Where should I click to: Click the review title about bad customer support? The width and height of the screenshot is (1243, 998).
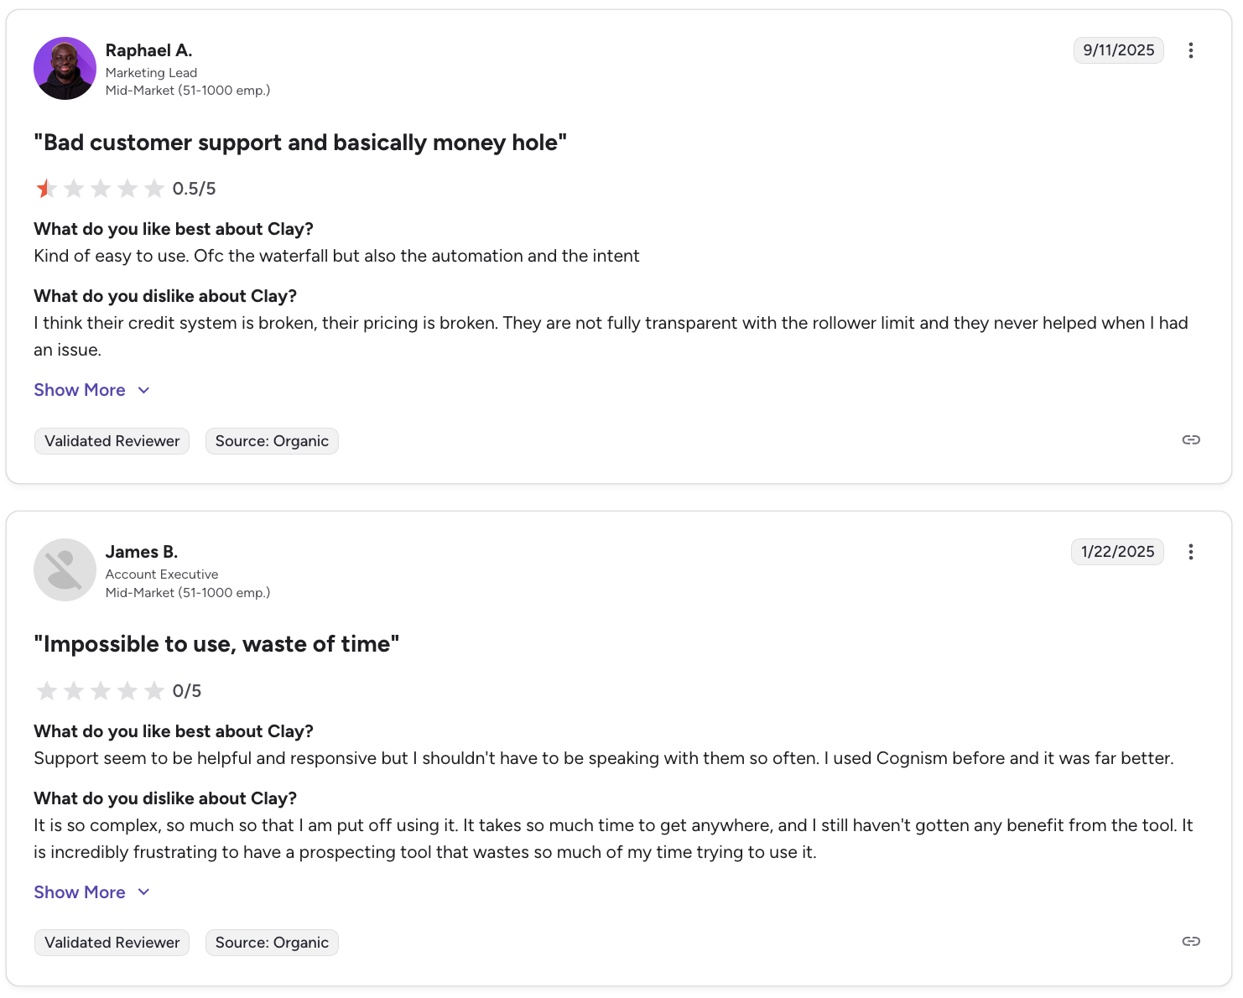point(299,143)
